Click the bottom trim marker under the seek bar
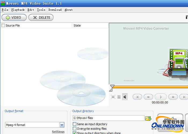The width and height of the screenshot is (188, 134). (111, 90)
